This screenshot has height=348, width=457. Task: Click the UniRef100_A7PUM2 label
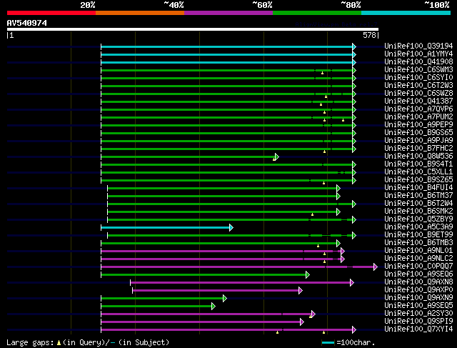(x=418, y=116)
